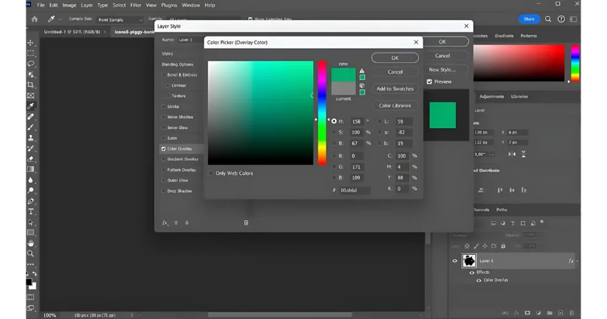This screenshot has height=319, width=607.
Task: Switch to the Paths tab
Action: [501, 209]
